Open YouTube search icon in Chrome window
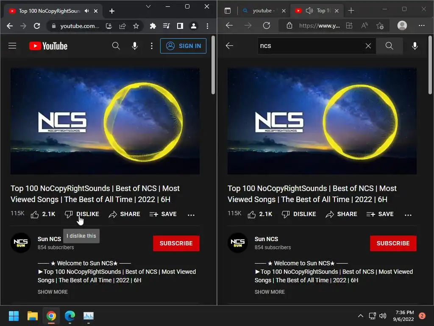This screenshot has height=326, width=434. (x=116, y=46)
